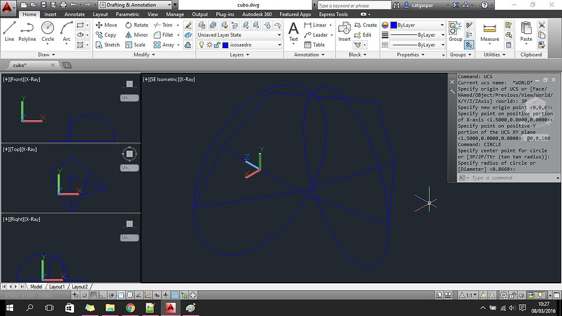Click the Create block button
The width and height of the screenshot is (562, 316).
click(x=366, y=25)
